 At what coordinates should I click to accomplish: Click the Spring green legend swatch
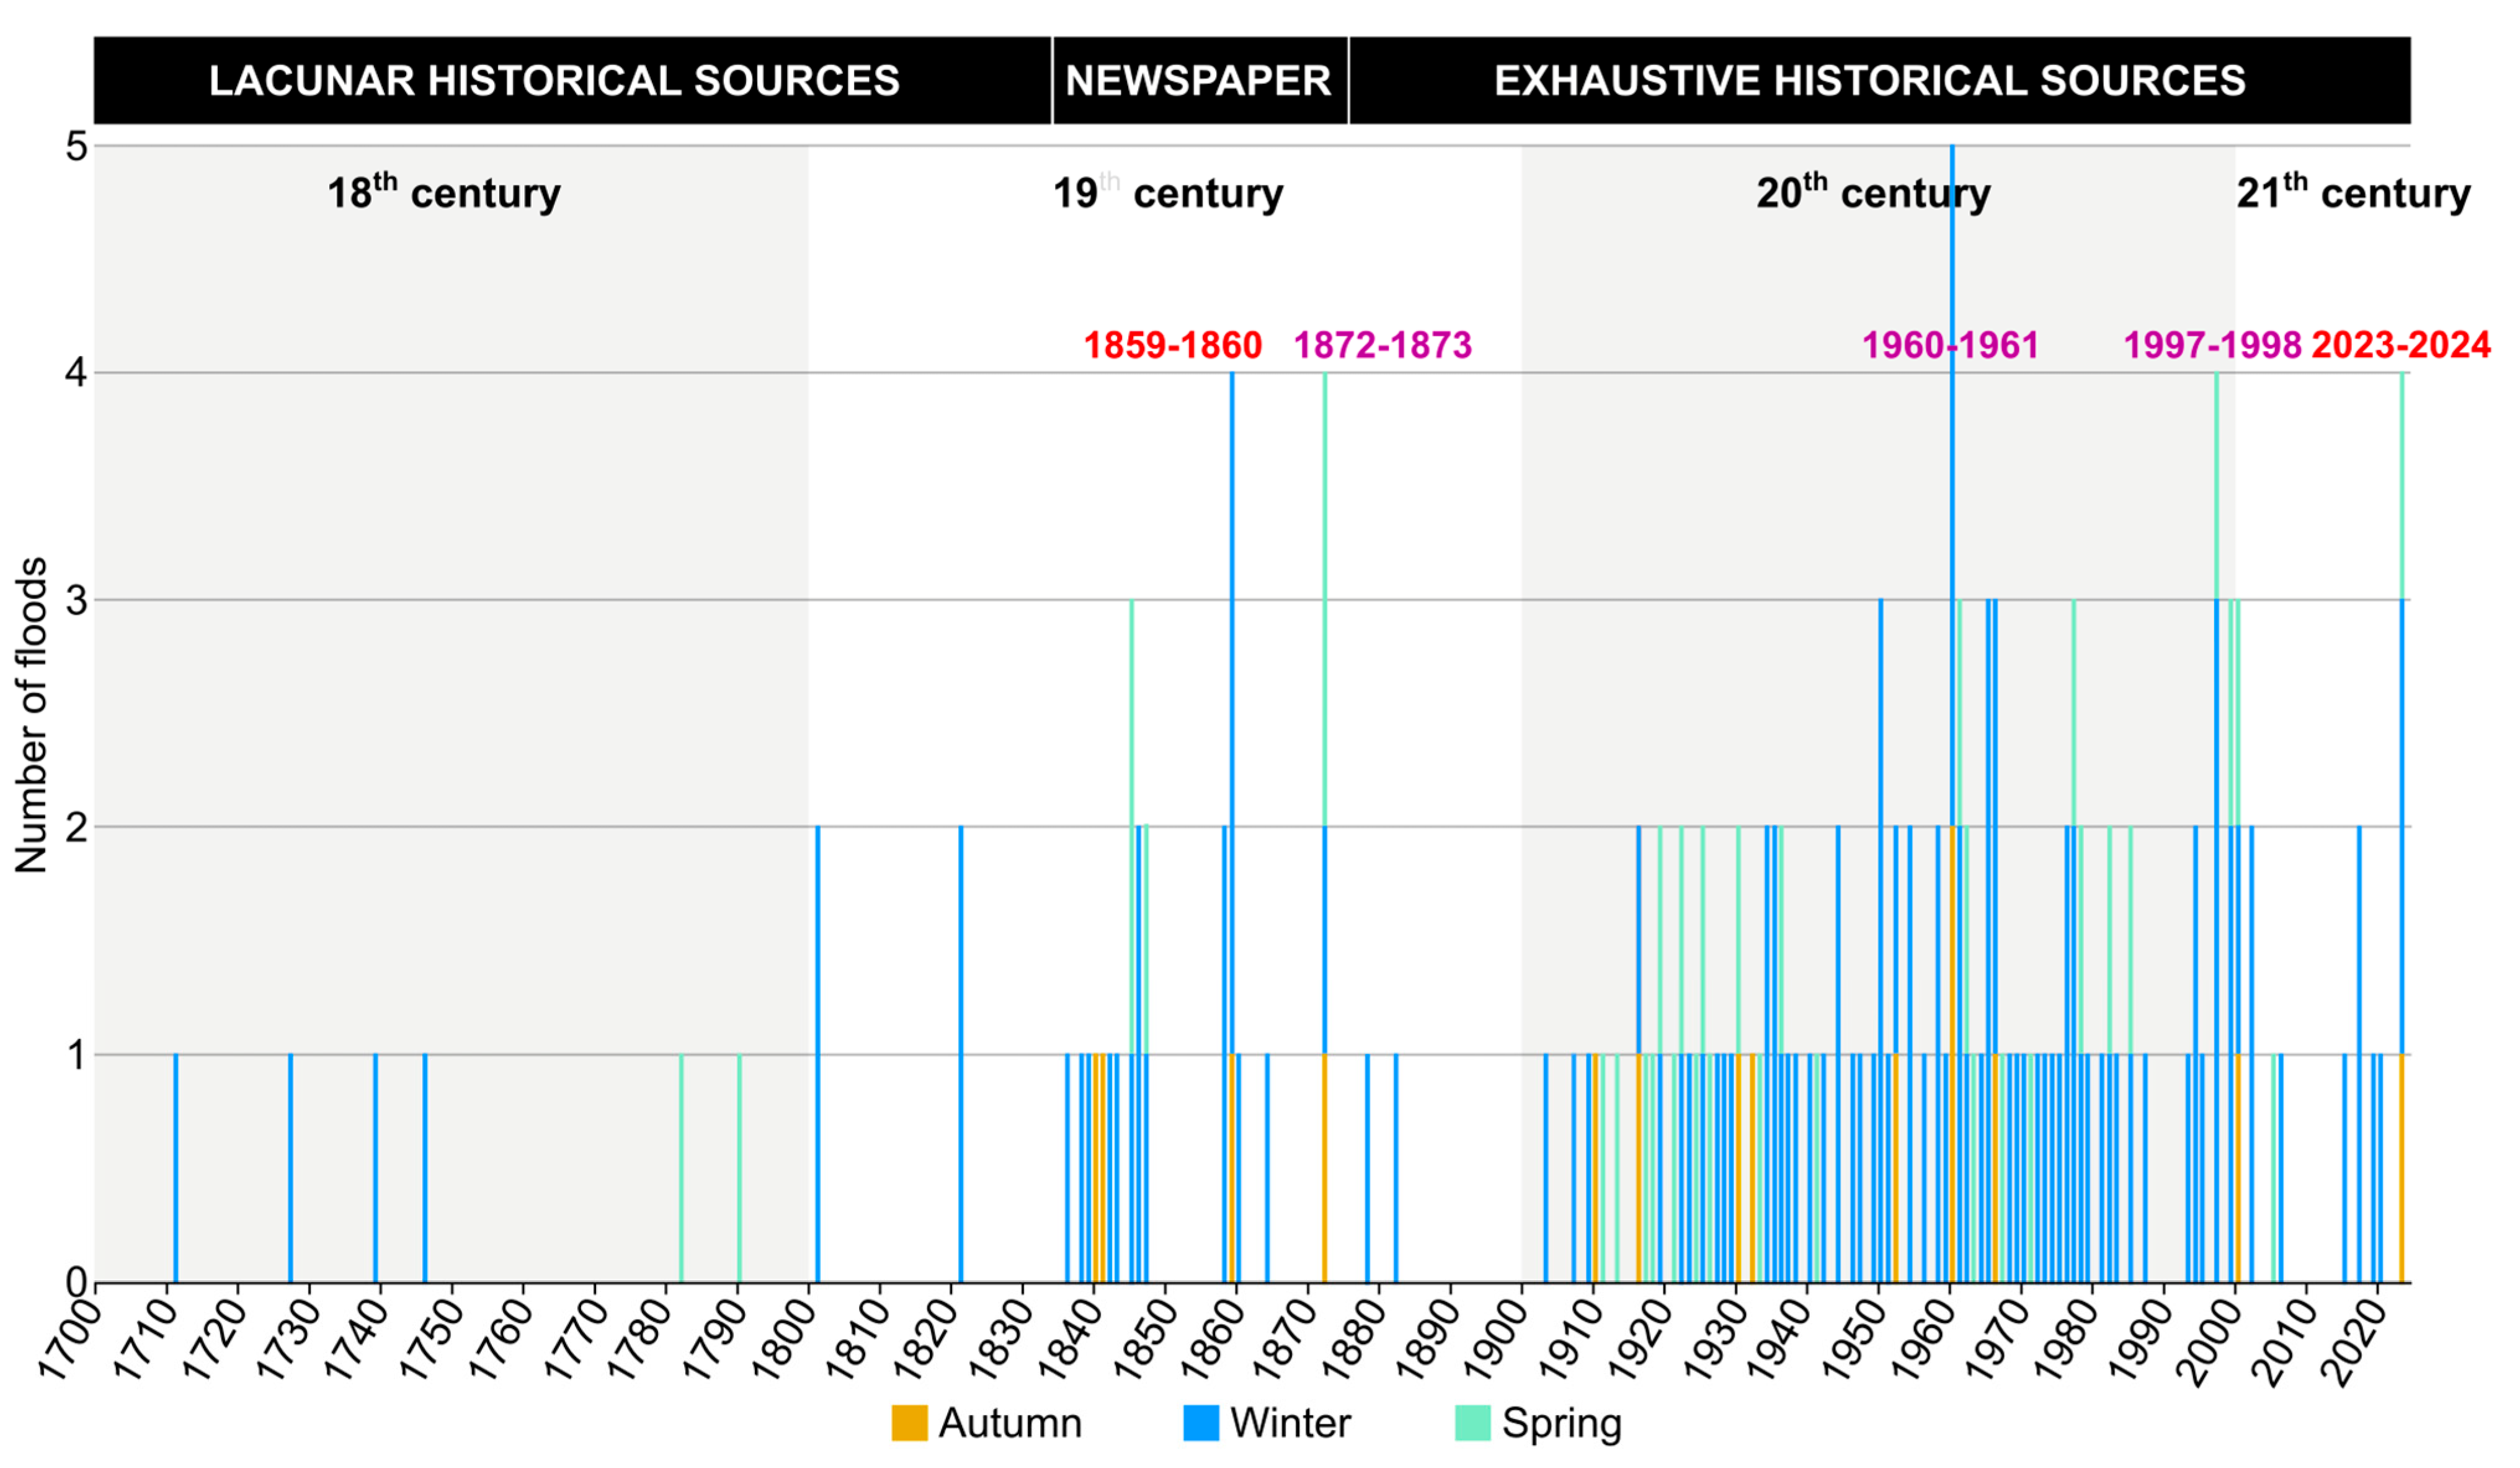click(1473, 1423)
